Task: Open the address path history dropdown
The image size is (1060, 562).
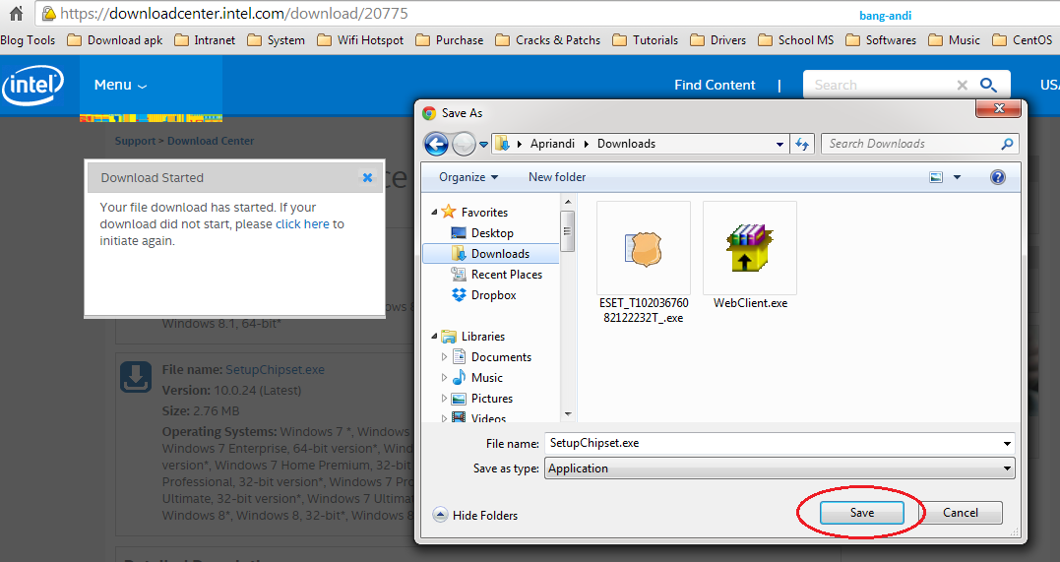Action: coord(779,144)
